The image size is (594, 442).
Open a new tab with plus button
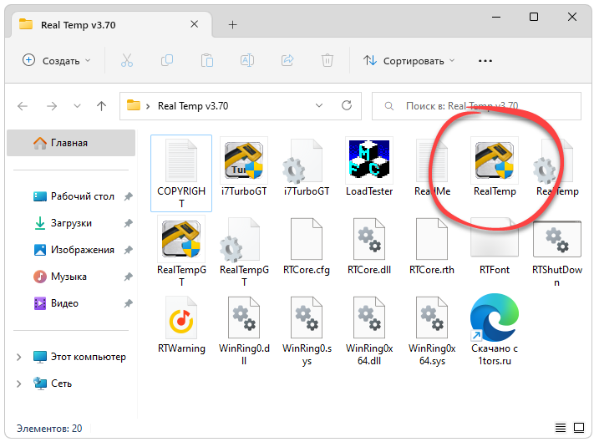click(232, 25)
